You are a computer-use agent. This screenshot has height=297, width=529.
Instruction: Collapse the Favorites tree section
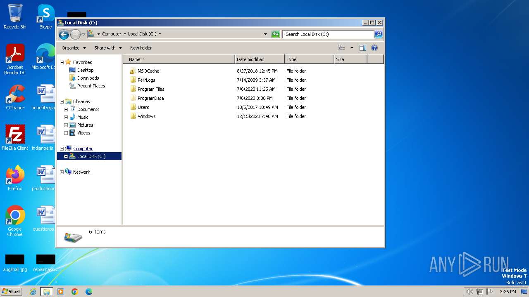pyautogui.click(x=62, y=62)
